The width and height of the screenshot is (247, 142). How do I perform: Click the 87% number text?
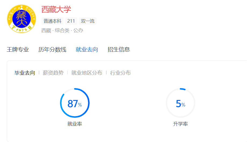[75, 103]
